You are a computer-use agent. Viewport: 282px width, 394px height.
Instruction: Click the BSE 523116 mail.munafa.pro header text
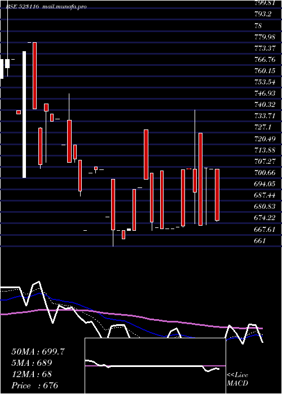46,7
